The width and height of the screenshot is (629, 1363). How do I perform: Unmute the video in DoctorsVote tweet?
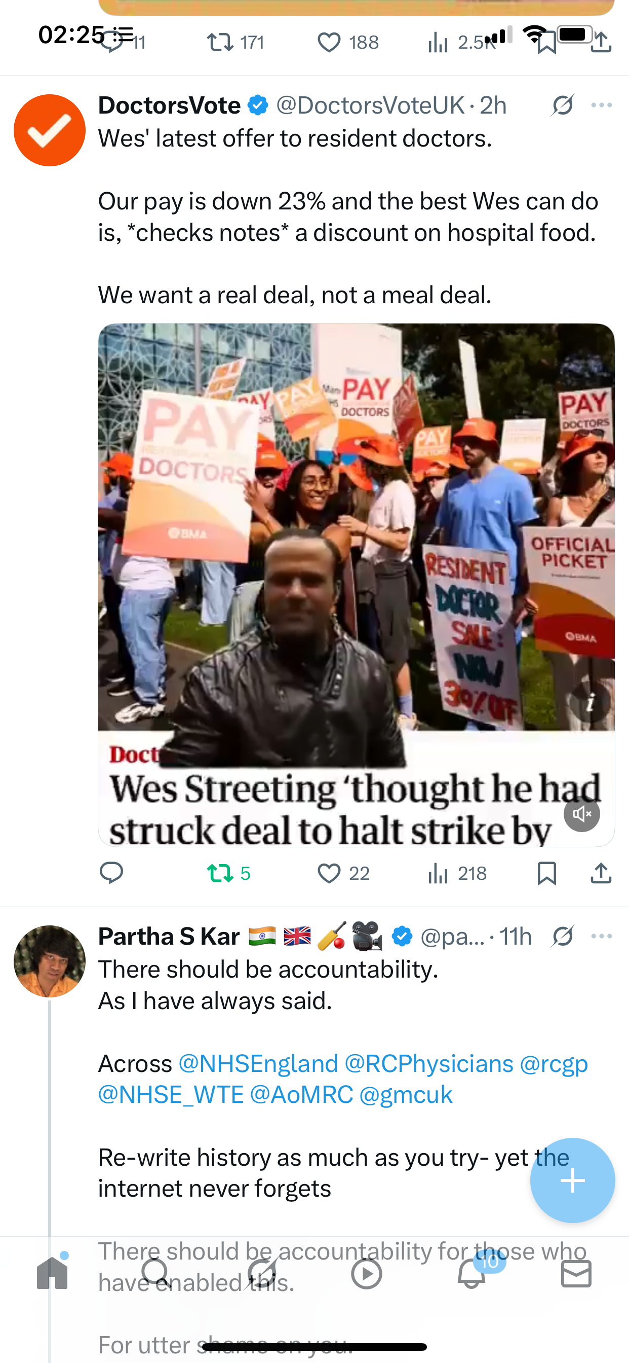[x=581, y=814]
